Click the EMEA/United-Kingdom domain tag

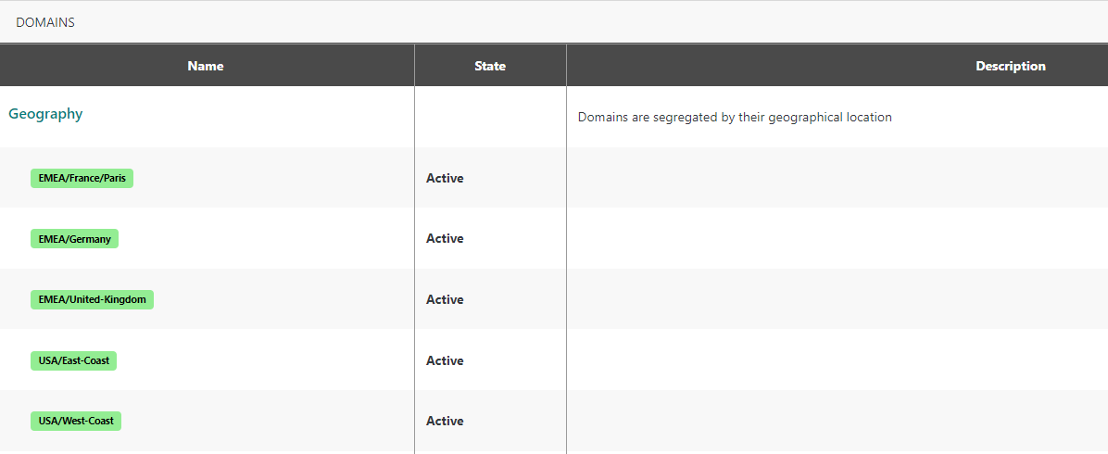(x=92, y=299)
